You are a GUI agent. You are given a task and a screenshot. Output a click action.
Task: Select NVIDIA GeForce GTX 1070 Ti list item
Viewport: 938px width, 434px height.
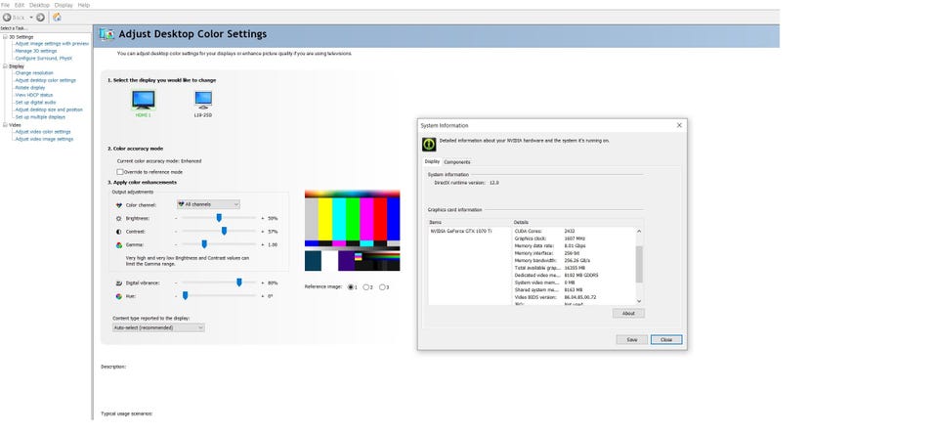[460, 231]
